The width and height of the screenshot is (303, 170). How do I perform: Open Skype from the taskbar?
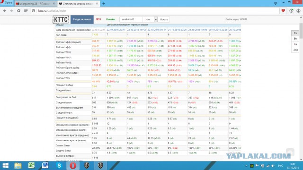click(59, 166)
